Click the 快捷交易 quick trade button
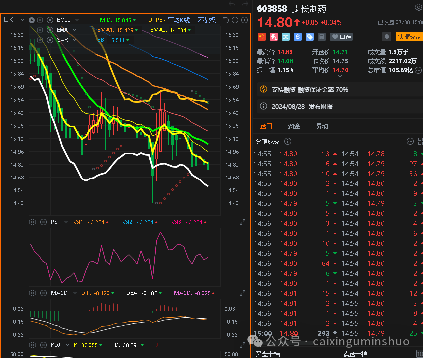Screen dimensions: 423x358 [409, 37]
